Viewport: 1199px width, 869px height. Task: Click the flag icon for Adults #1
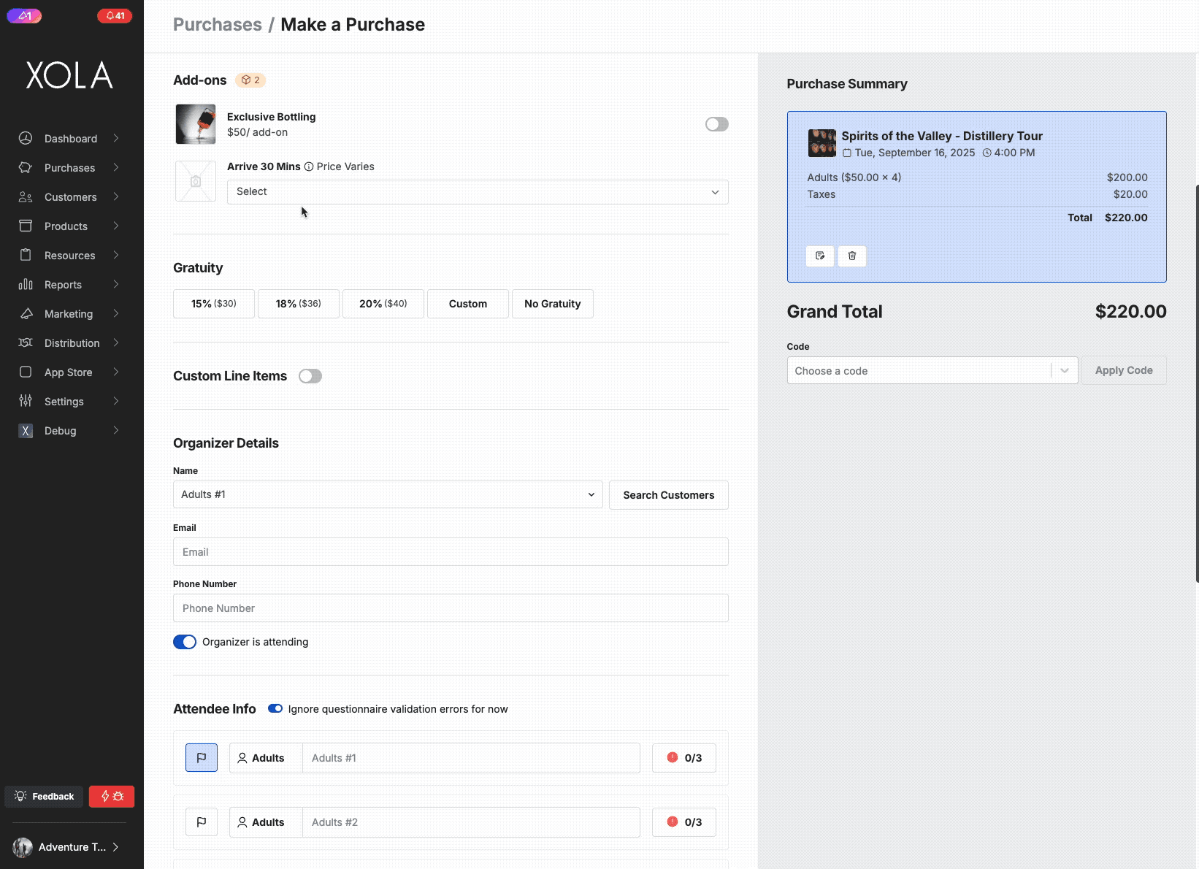tap(202, 757)
